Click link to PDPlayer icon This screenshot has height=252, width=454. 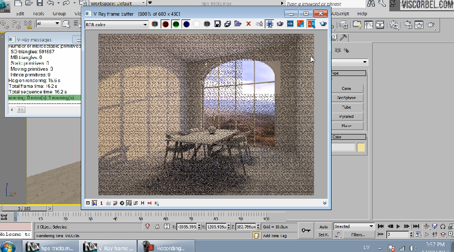click(290, 24)
